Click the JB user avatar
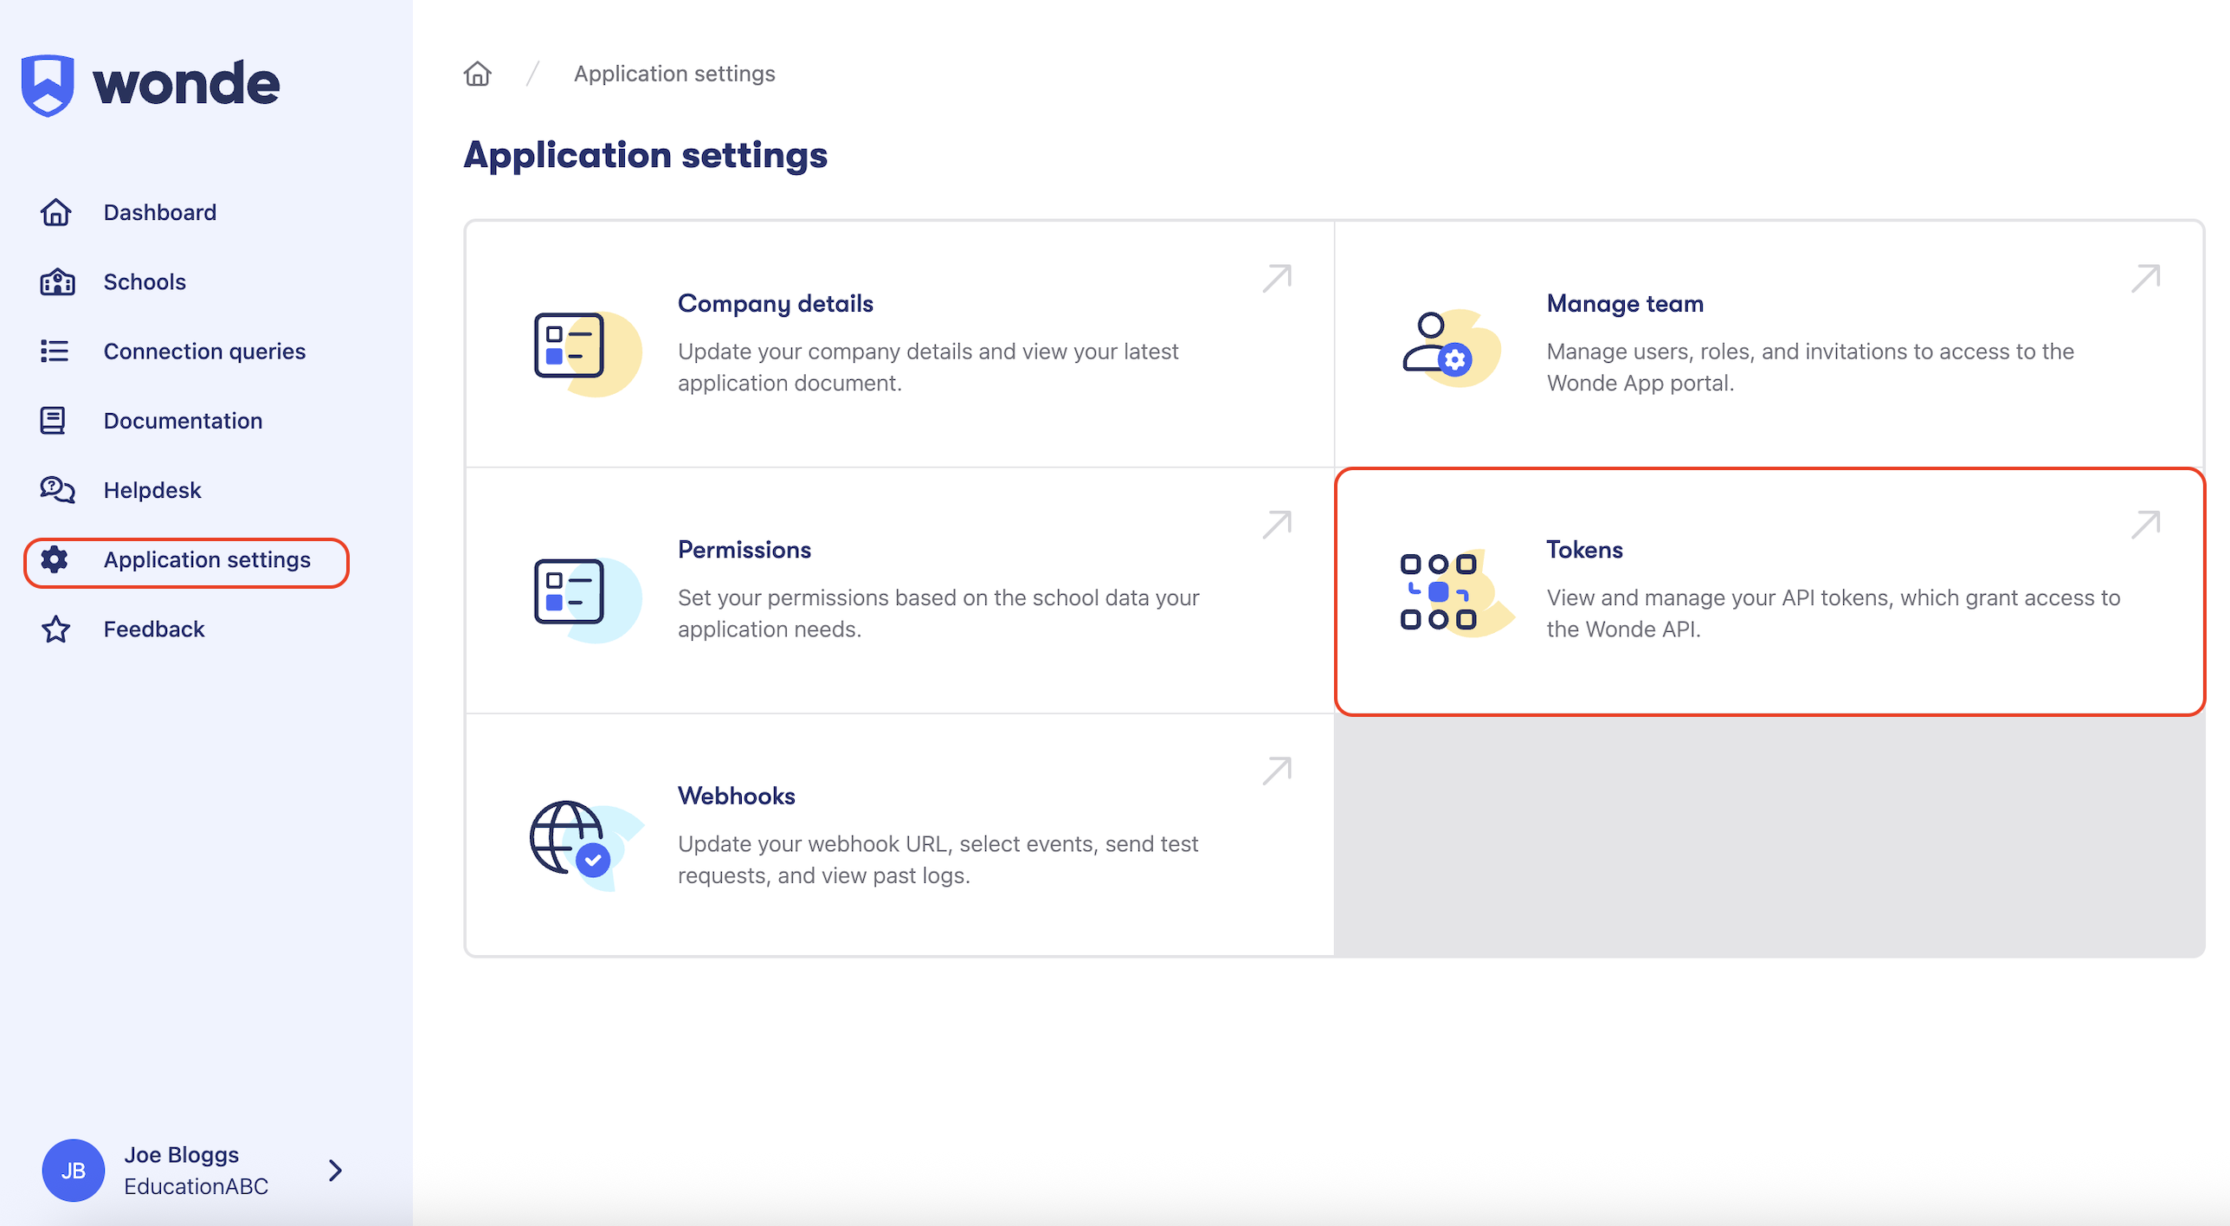2230x1226 pixels. click(73, 1171)
